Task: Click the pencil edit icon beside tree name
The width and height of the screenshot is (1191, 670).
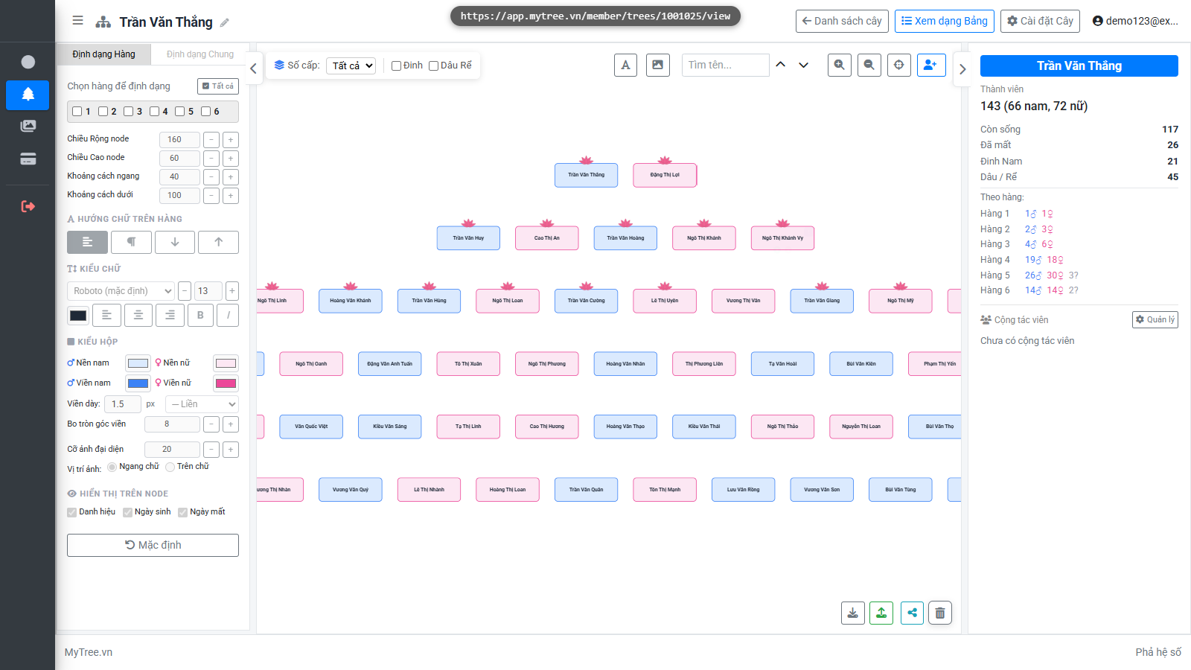Action: pyautogui.click(x=225, y=22)
